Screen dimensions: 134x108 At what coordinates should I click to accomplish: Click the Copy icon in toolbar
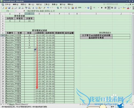pyautogui.click(x=36, y=8)
